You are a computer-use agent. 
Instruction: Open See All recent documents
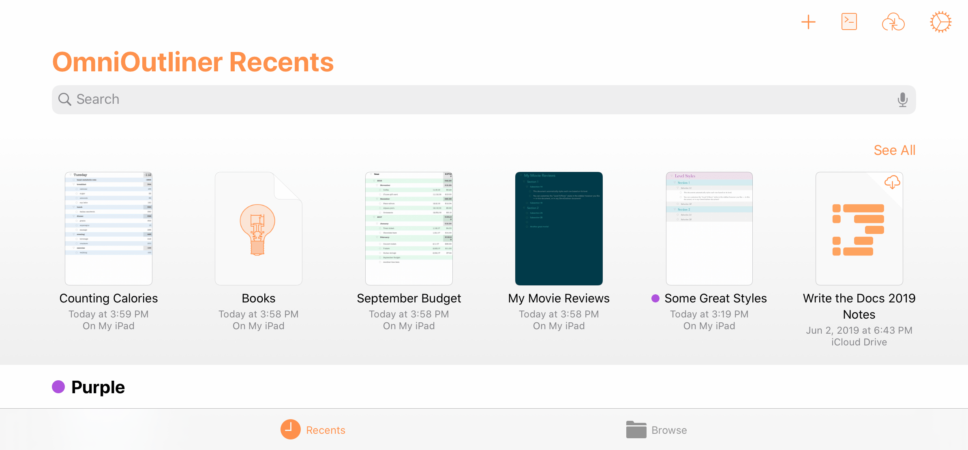894,150
